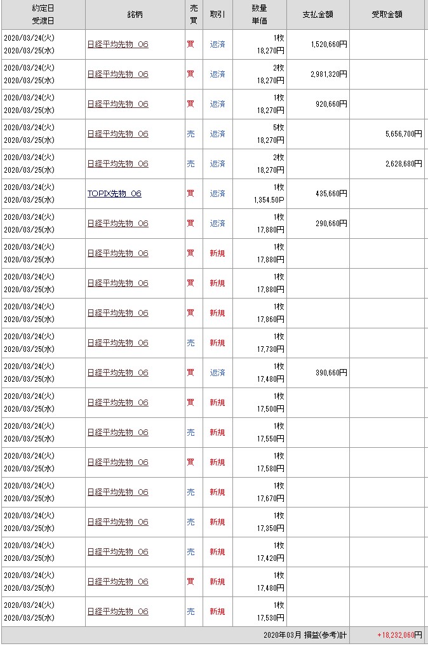The image size is (428, 646).
Task: Select 日経平均先物 06 link in 920,660円 row
Action: 117,104
